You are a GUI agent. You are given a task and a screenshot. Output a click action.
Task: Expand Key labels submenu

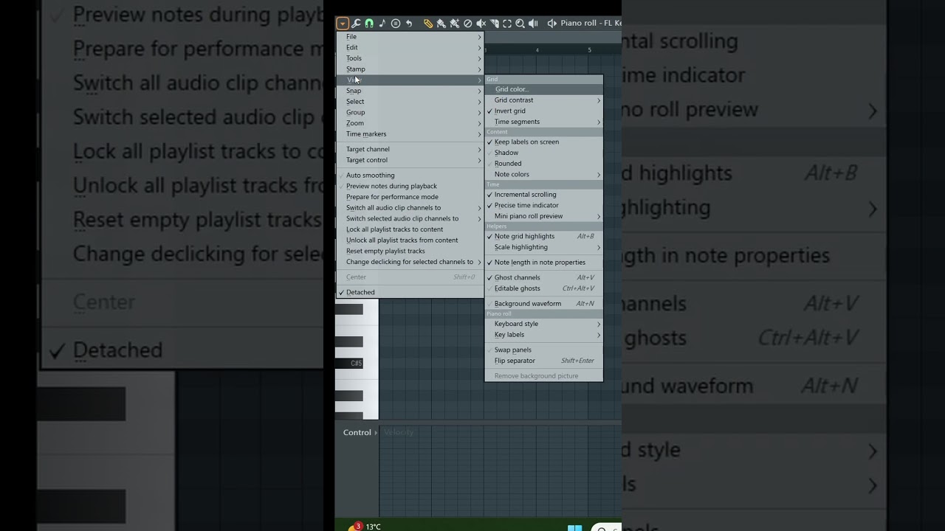(543, 335)
